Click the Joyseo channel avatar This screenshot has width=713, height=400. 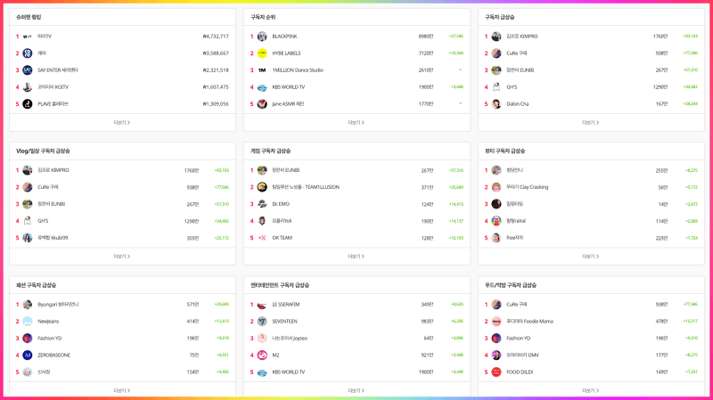pyautogui.click(x=262, y=339)
